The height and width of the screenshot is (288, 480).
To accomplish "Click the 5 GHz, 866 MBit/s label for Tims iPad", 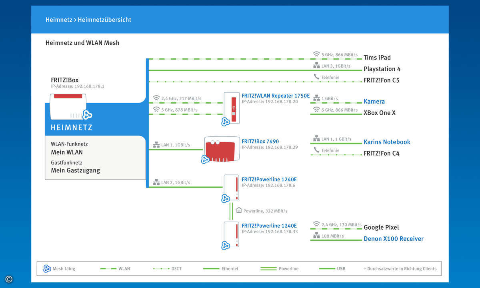I will tap(340, 54).
